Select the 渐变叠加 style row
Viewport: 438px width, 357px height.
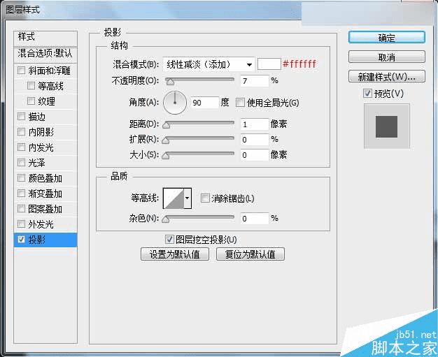pos(45,194)
